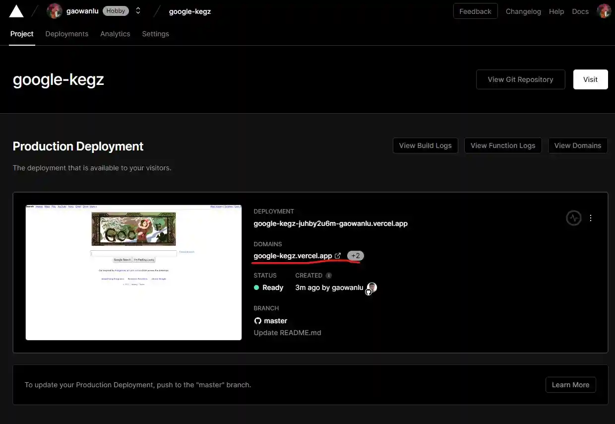This screenshot has height=424, width=615.
Task: Click the gaowanlu team avatar
Action: [54, 11]
